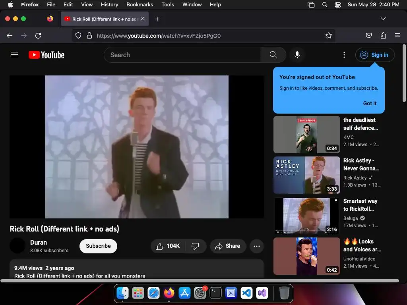This screenshot has height=305, width=407.
Task: Click the video player area
Action: tap(137, 147)
